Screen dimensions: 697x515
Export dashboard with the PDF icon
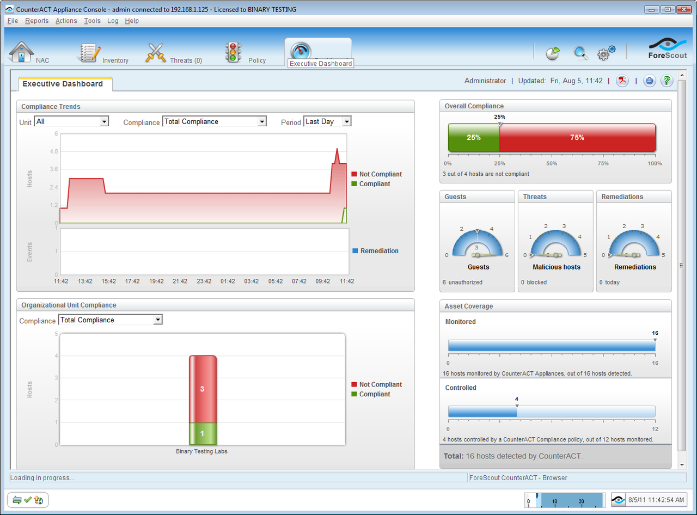(x=622, y=81)
